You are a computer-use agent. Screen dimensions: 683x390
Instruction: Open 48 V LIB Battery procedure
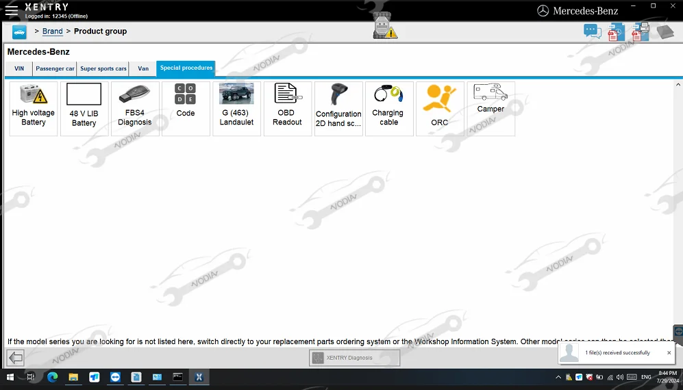coord(84,109)
